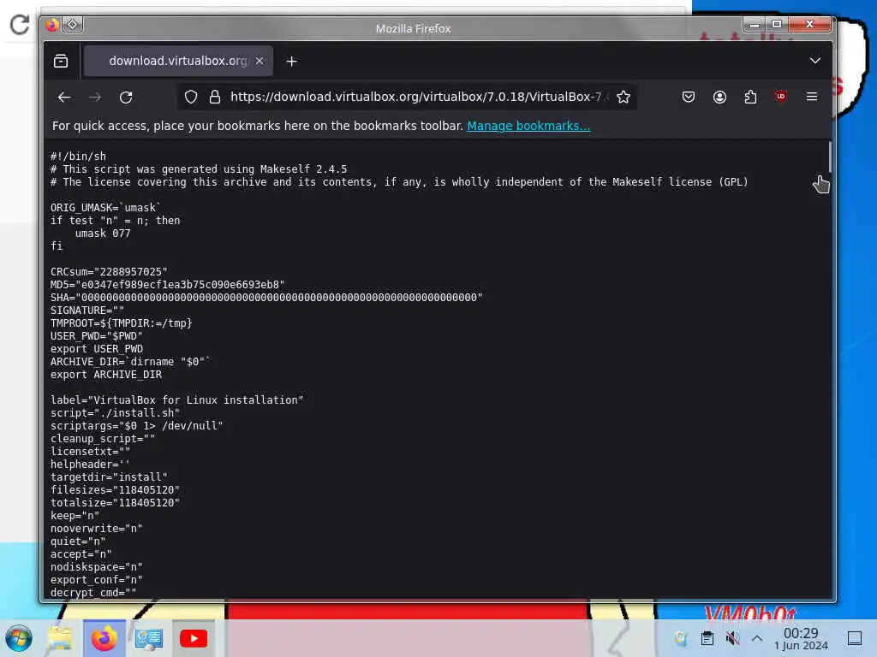Click the USER_PWD="$PWD" line
Image resolution: width=877 pixels, height=657 pixels.
96,336
